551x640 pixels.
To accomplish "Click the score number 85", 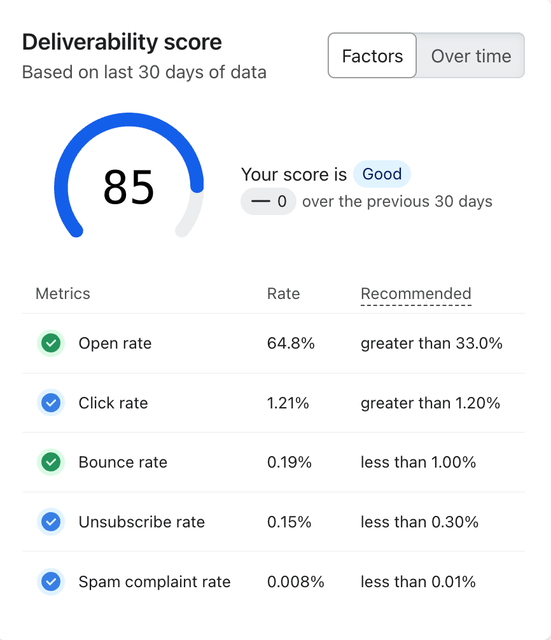I will [129, 187].
